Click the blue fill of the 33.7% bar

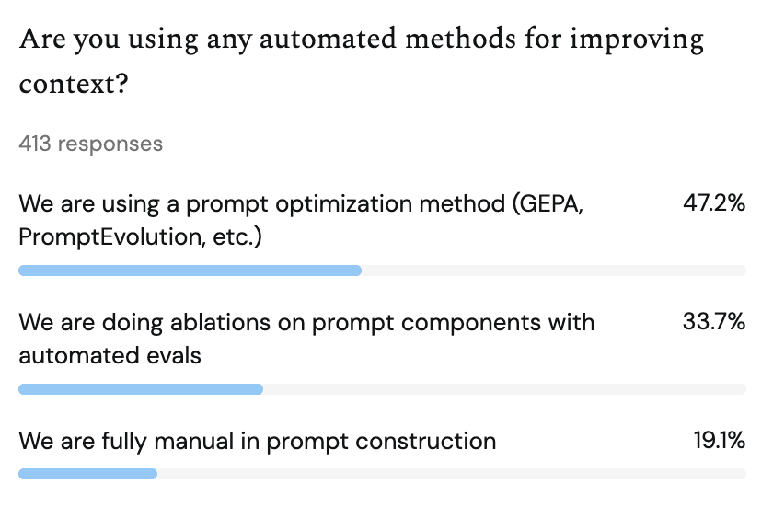[140, 389]
